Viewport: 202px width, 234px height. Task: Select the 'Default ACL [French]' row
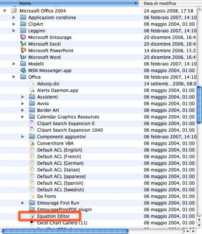(98, 156)
